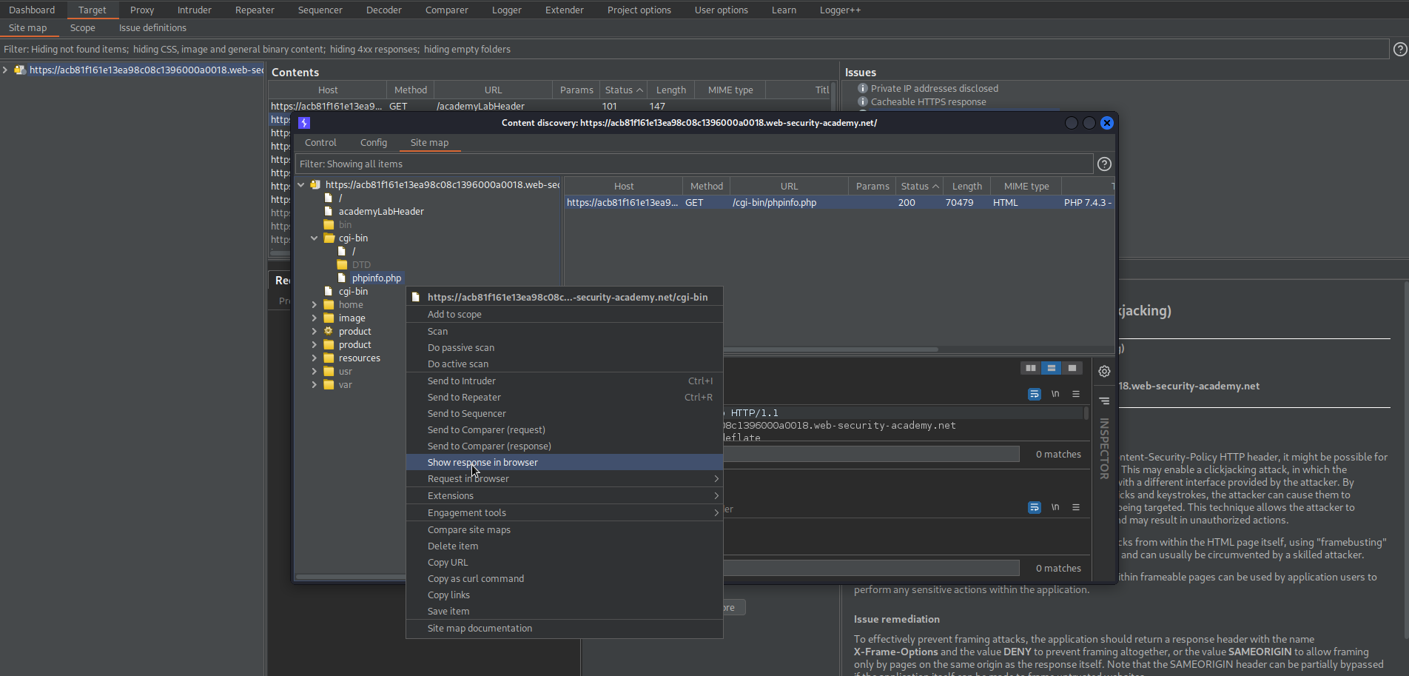Screen dimensions: 1409x676
Task: Expand the usr folder node
Action: (x=315, y=372)
